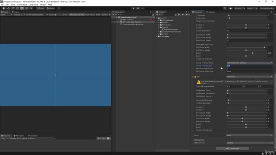This screenshot has width=276, height=155.
Task: Open the File menu
Action: [x=2, y=5]
